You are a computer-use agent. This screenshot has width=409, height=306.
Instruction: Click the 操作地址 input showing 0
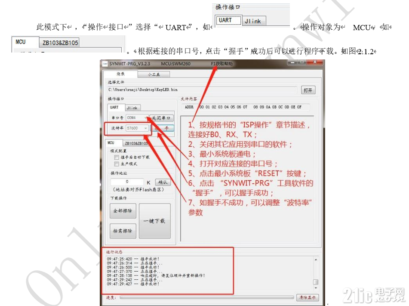pos(127,182)
